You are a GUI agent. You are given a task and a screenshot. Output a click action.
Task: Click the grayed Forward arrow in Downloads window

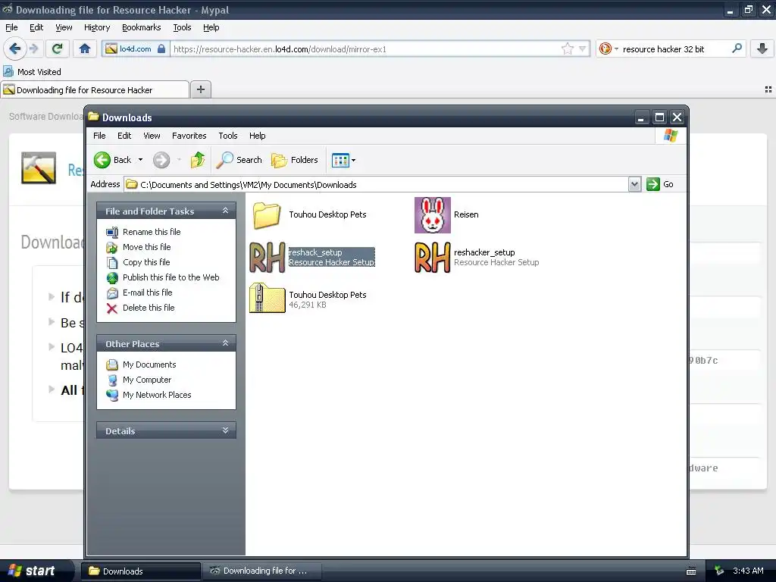161,160
